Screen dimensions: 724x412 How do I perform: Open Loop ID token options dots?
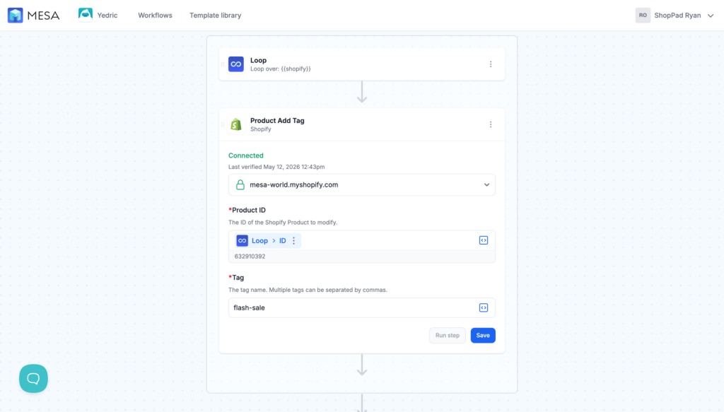pyautogui.click(x=293, y=240)
